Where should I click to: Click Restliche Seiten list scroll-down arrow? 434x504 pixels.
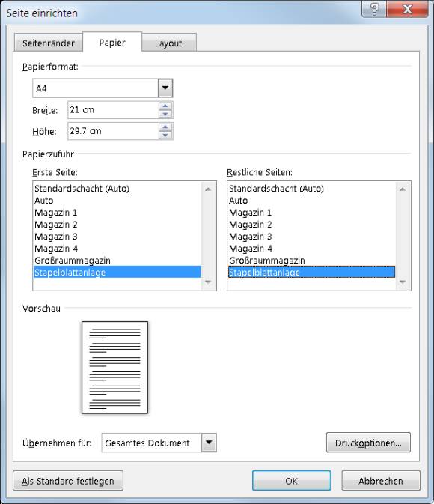point(403,282)
